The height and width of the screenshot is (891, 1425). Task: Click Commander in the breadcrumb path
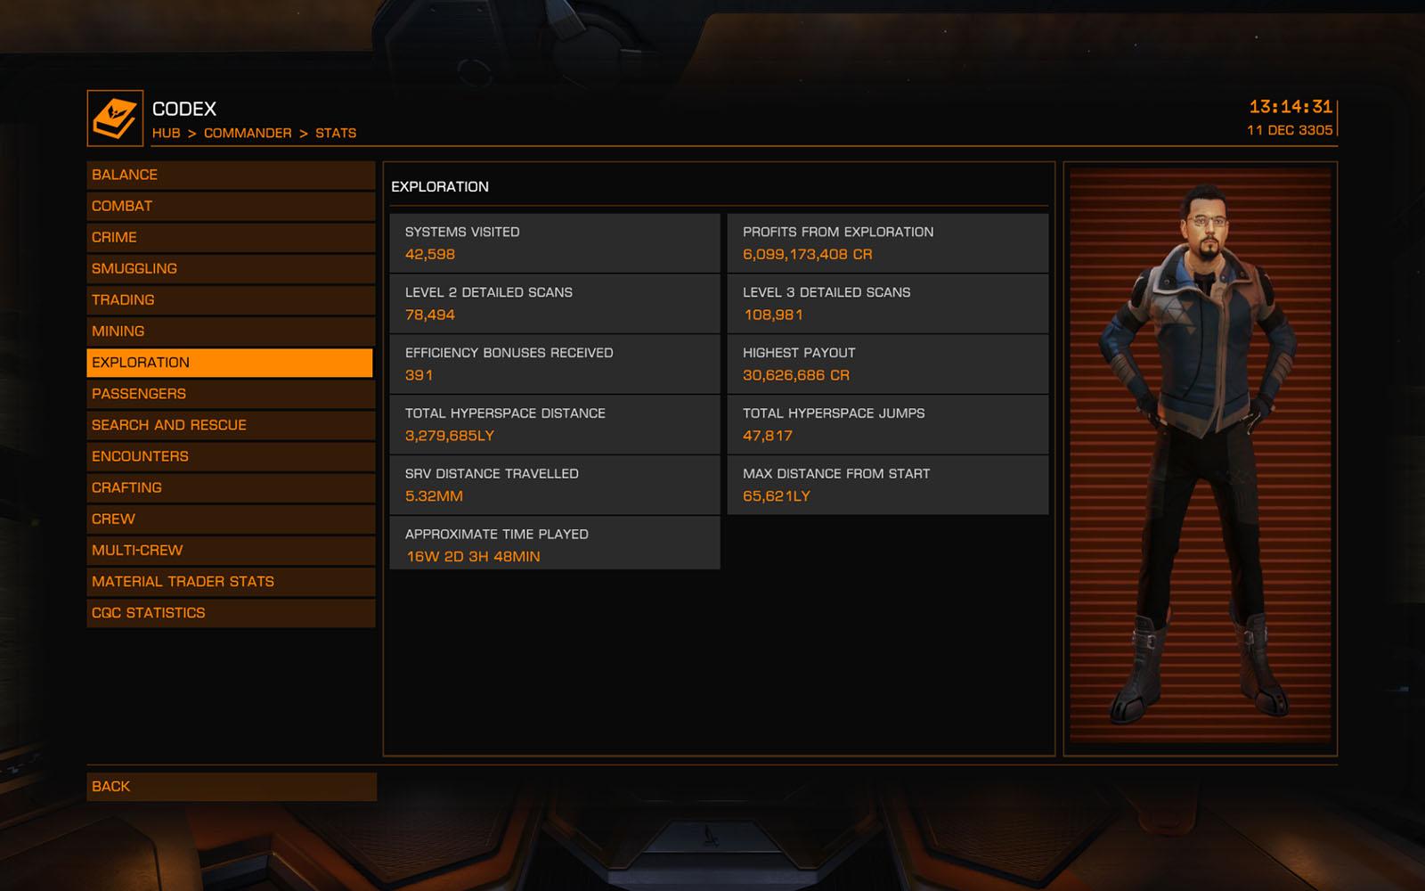248,133
